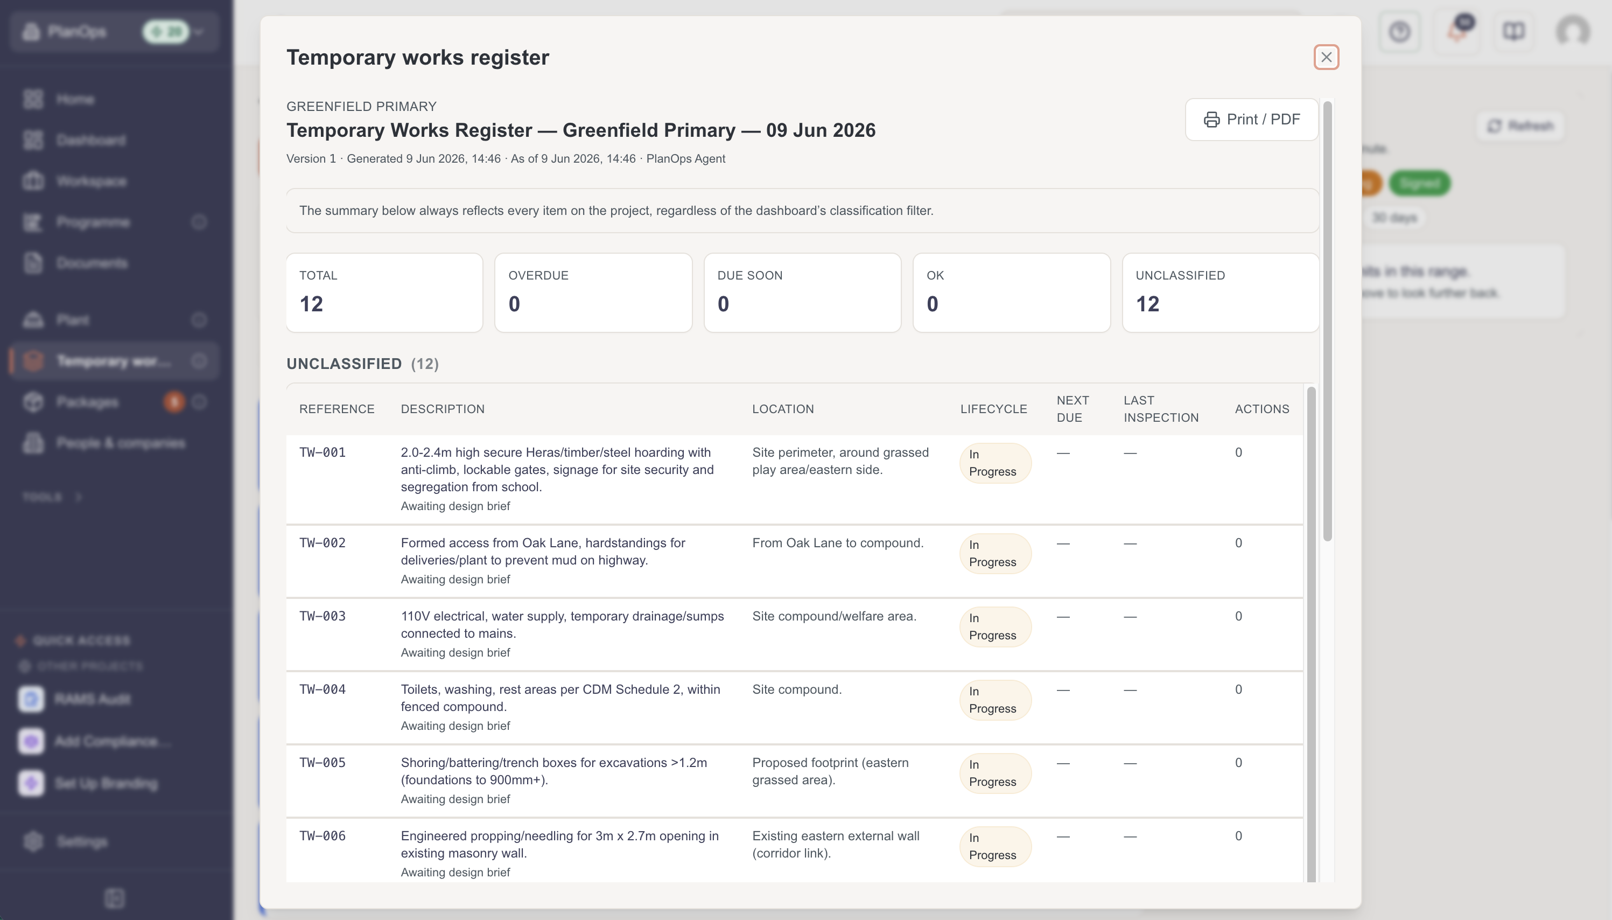This screenshot has width=1612, height=920.
Task: Click the Programme sidebar icon
Action: click(33, 222)
